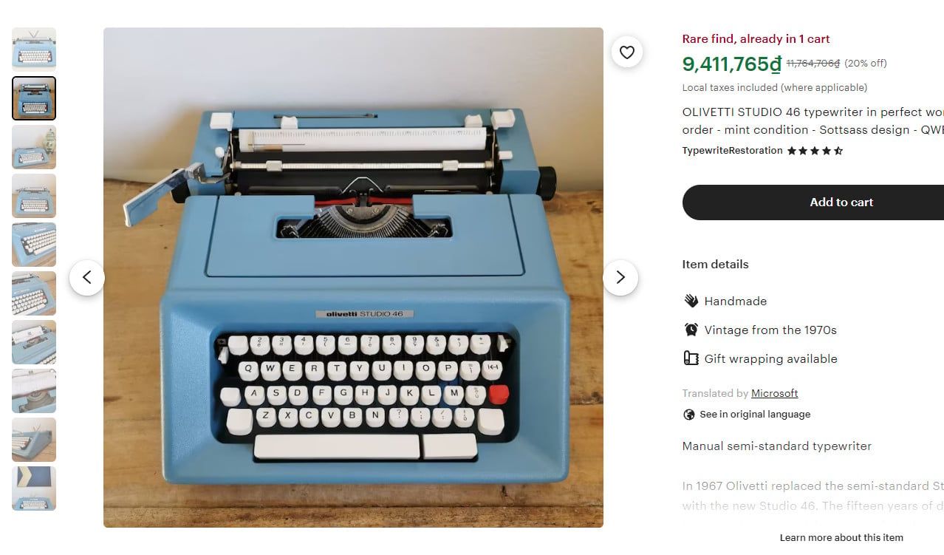Select the third thumbnail with plant
This screenshot has width=944, height=555.
coord(34,147)
